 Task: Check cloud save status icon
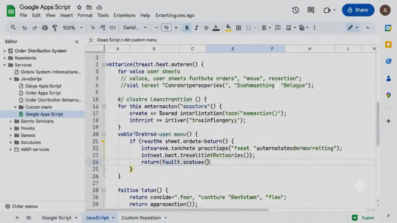(99, 7)
